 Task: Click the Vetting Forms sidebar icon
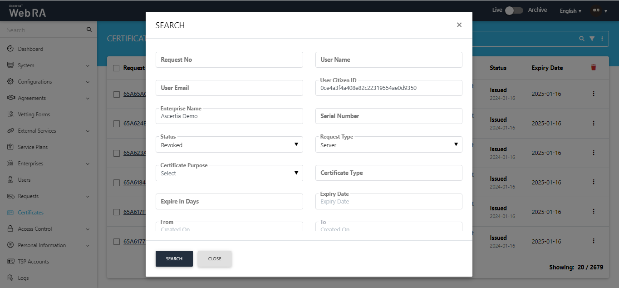(x=10, y=114)
